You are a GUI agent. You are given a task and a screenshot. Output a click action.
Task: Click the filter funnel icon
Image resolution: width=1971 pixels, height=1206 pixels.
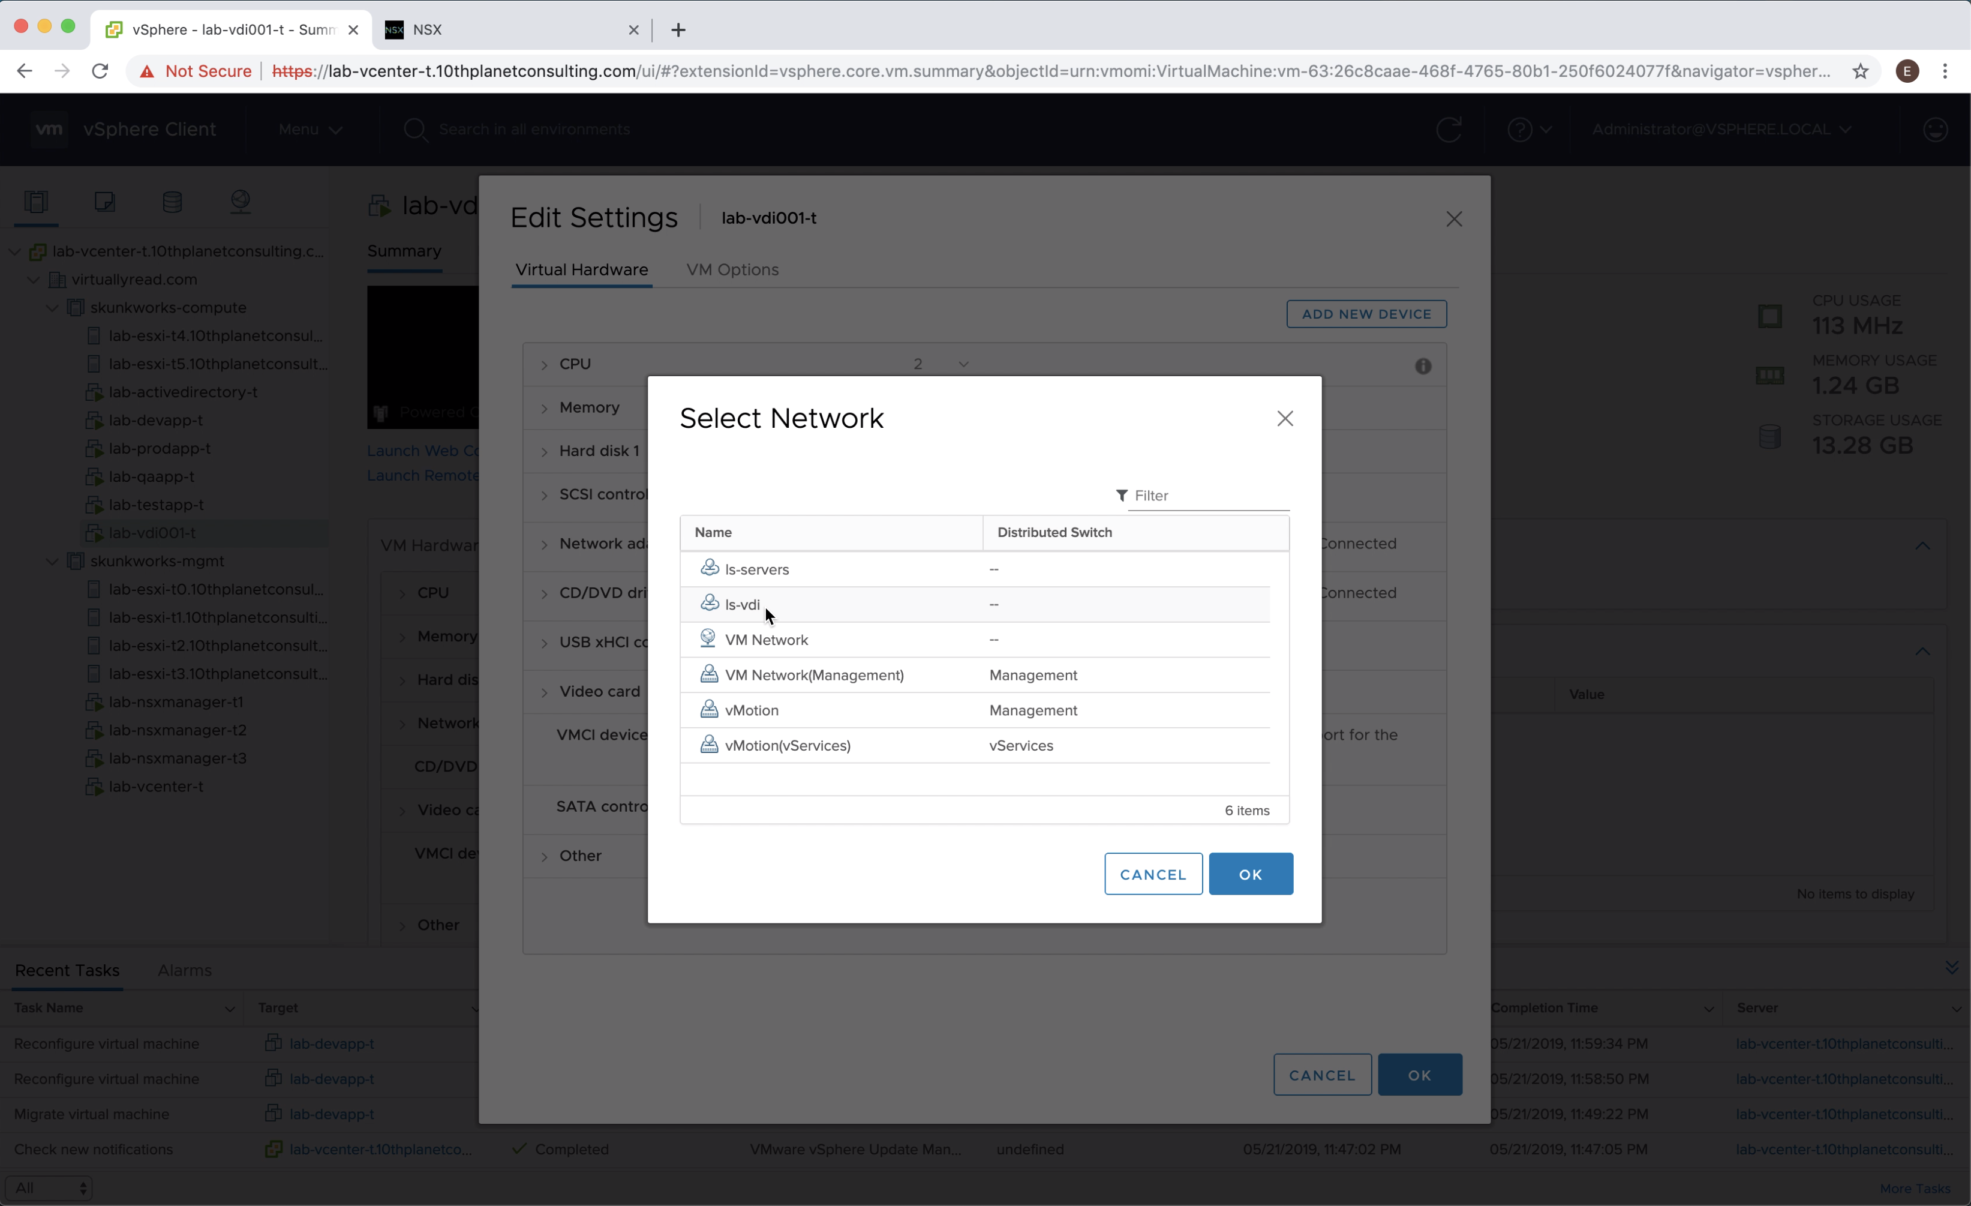1122,496
